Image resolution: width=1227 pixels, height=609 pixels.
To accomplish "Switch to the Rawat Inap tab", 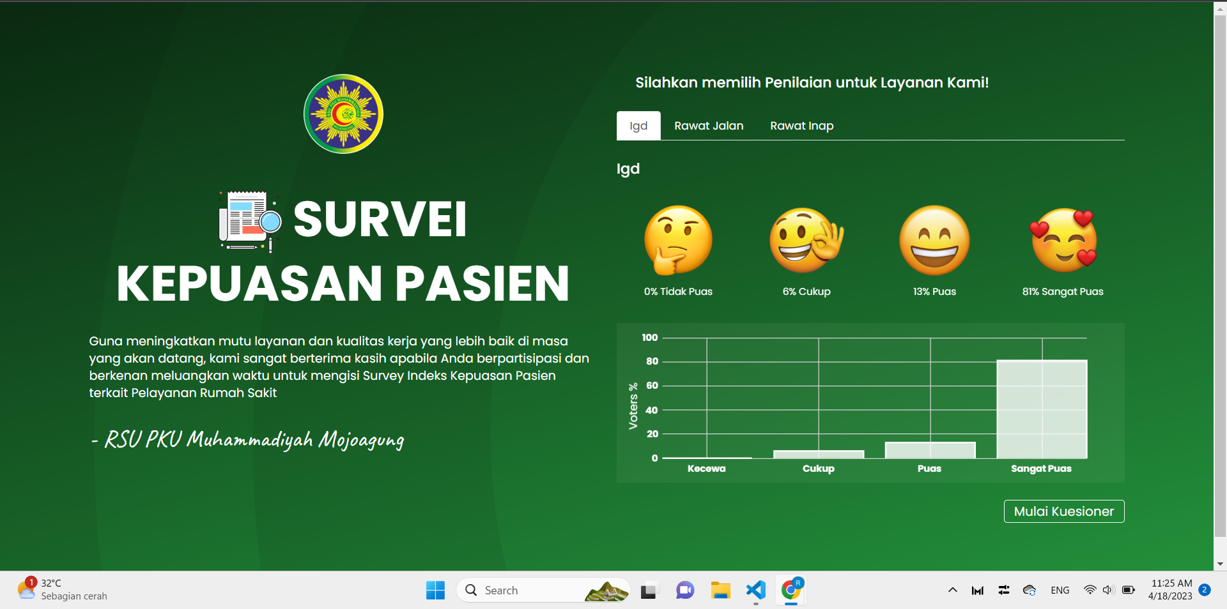I will click(x=802, y=126).
